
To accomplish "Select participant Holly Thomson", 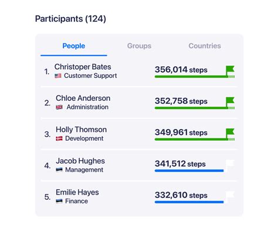I will coord(82,130).
